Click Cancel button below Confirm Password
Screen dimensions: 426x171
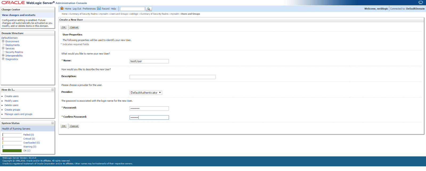coord(74,126)
